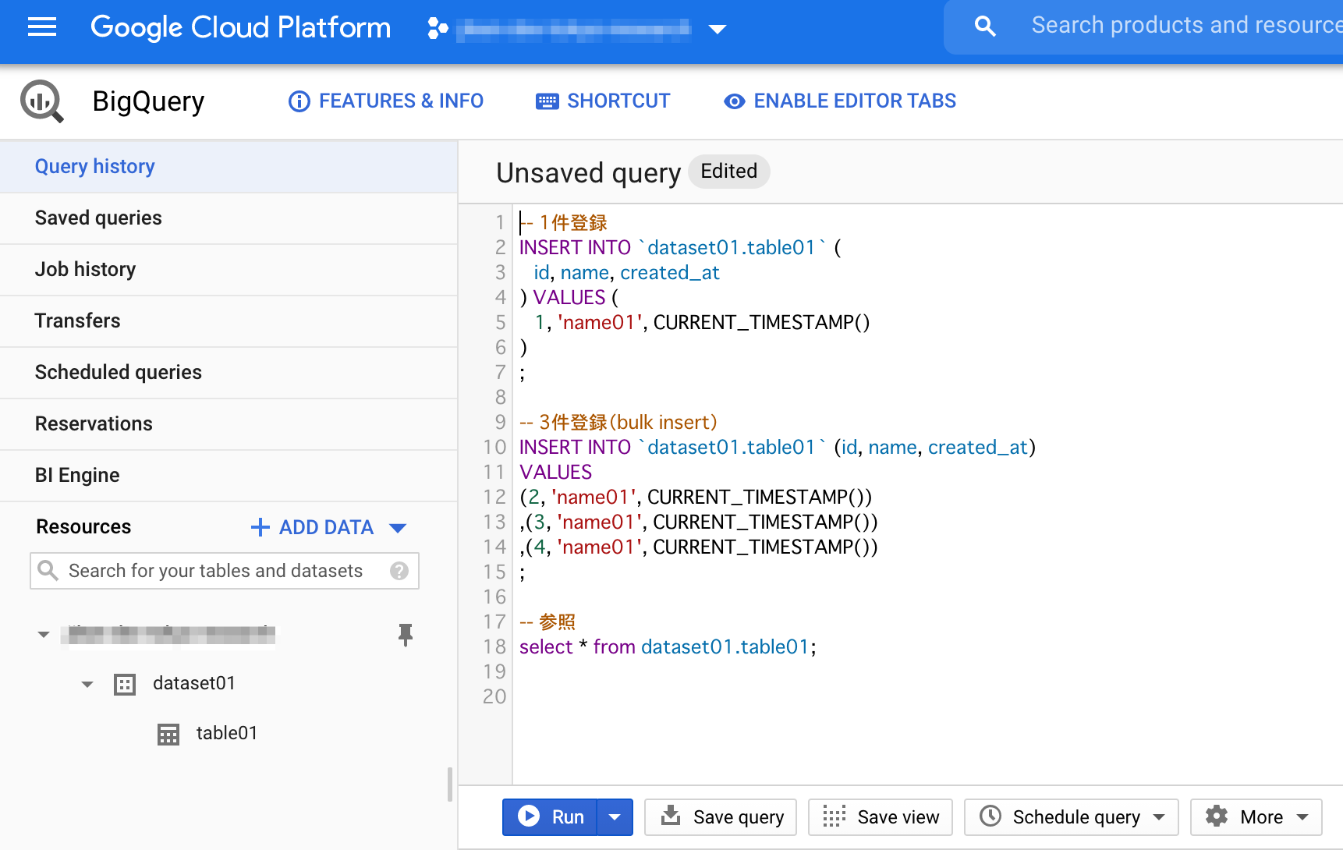Click line 14 with (4, 'name01'
Image resolution: width=1343 pixels, height=850 pixels.
coord(699,547)
